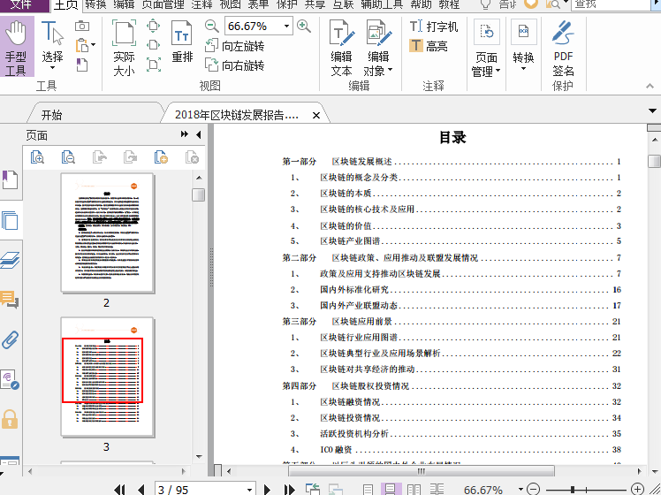Open the Bookmarks sidebar panel
This screenshot has height=495, width=661.
coord(10,180)
